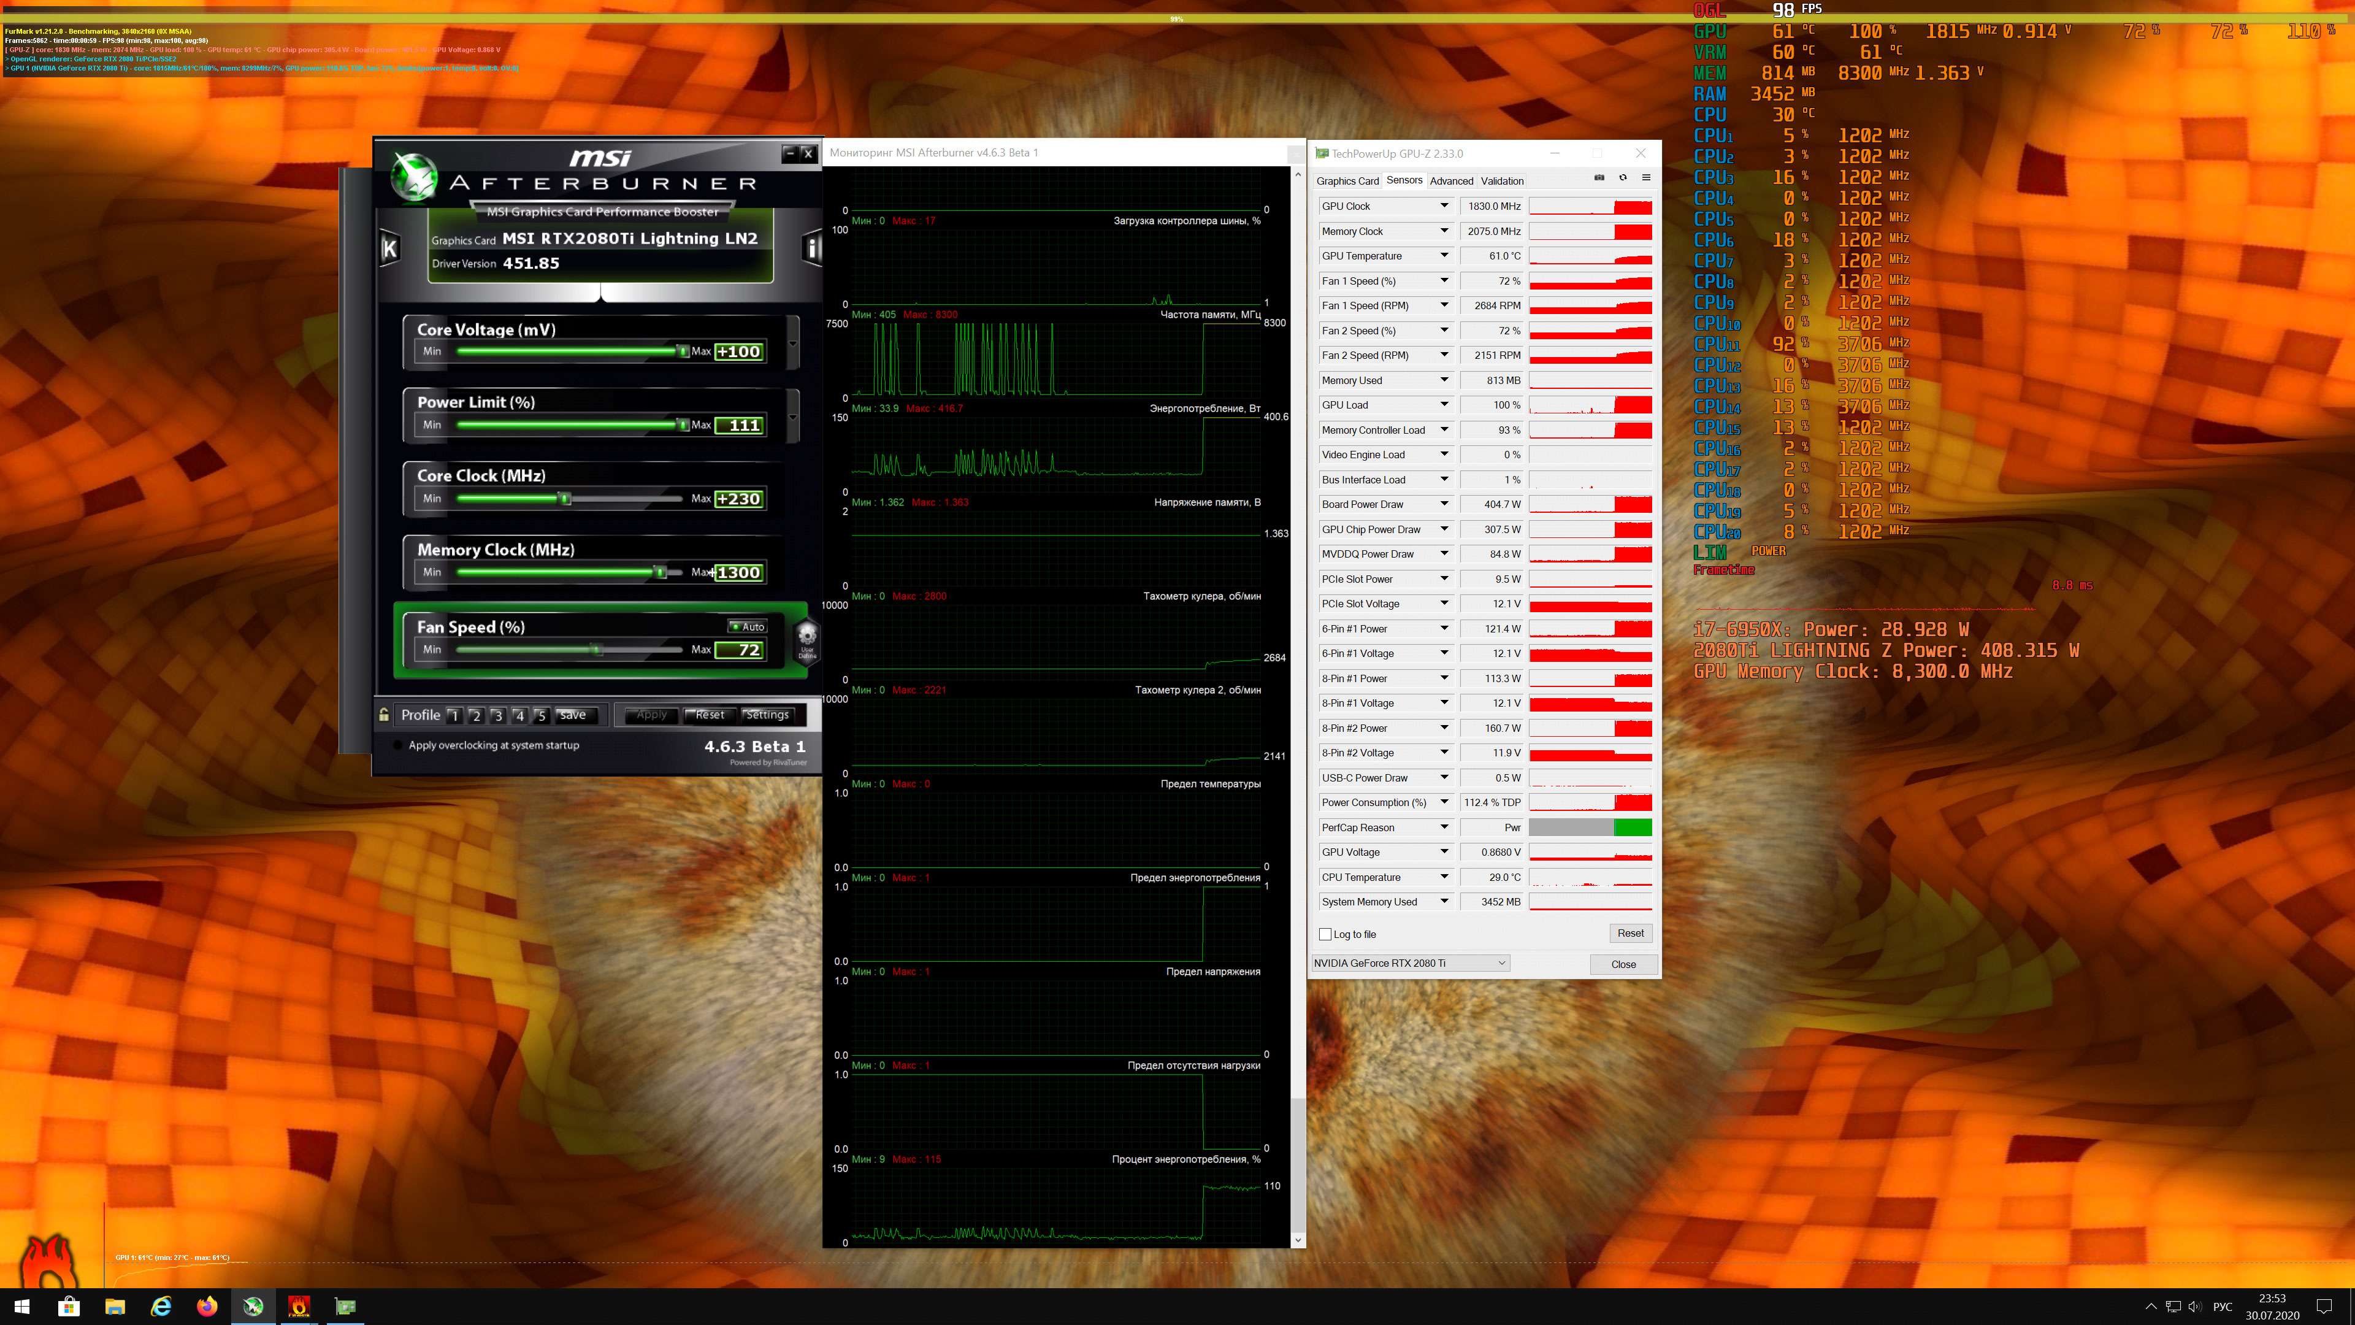Switch to the Graphics Card tab
Viewport: 2355px width, 1325px height.
coord(1347,181)
